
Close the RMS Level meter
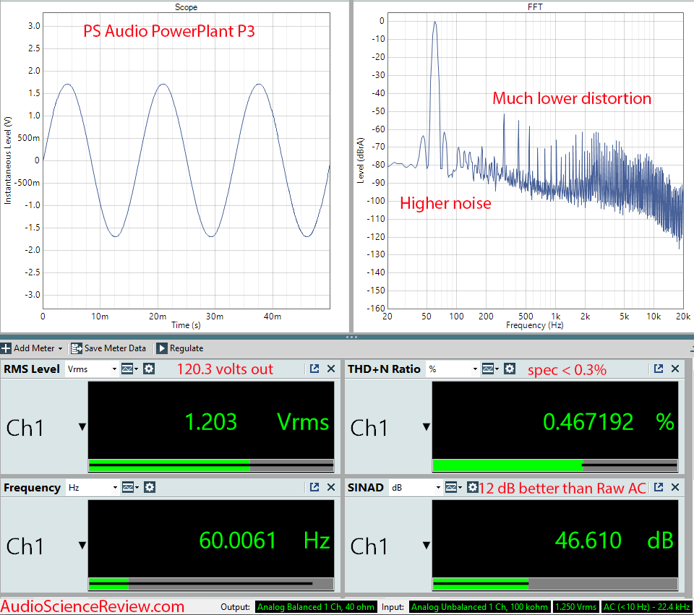click(x=331, y=369)
